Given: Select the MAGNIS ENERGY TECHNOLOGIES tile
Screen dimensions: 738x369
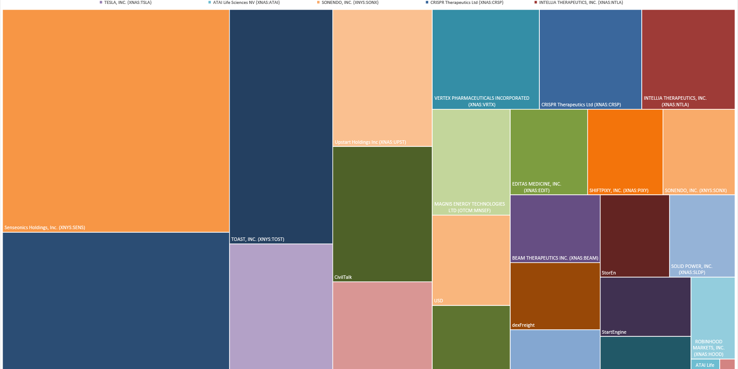Looking at the screenshot, I should click(471, 162).
